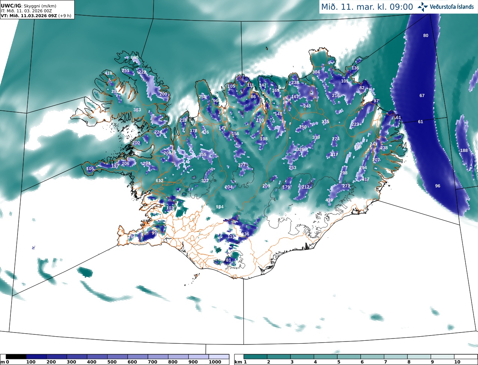Click the visibility value 476 on the map

point(205,132)
